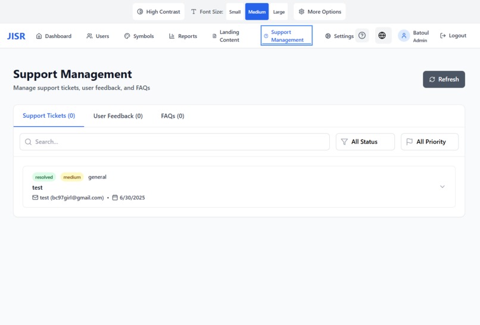The image size is (480, 325).
Task: Open the More Options accessibility menu
Action: (x=320, y=12)
